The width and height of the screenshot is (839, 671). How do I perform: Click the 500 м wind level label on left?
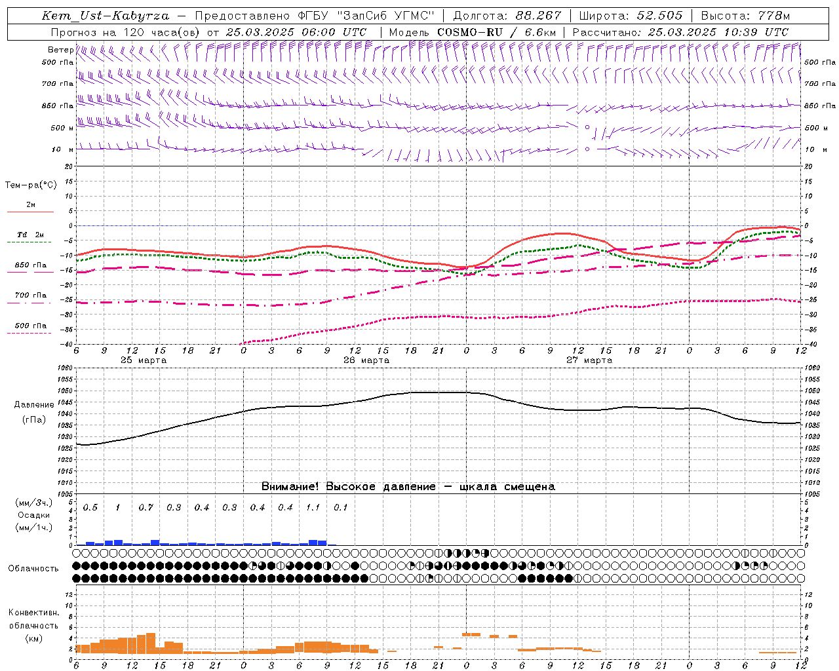click(62, 128)
